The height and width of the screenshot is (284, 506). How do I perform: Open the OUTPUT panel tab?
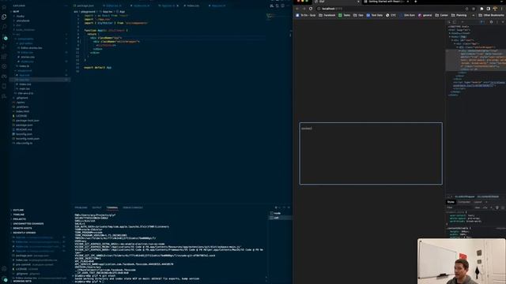point(96,207)
